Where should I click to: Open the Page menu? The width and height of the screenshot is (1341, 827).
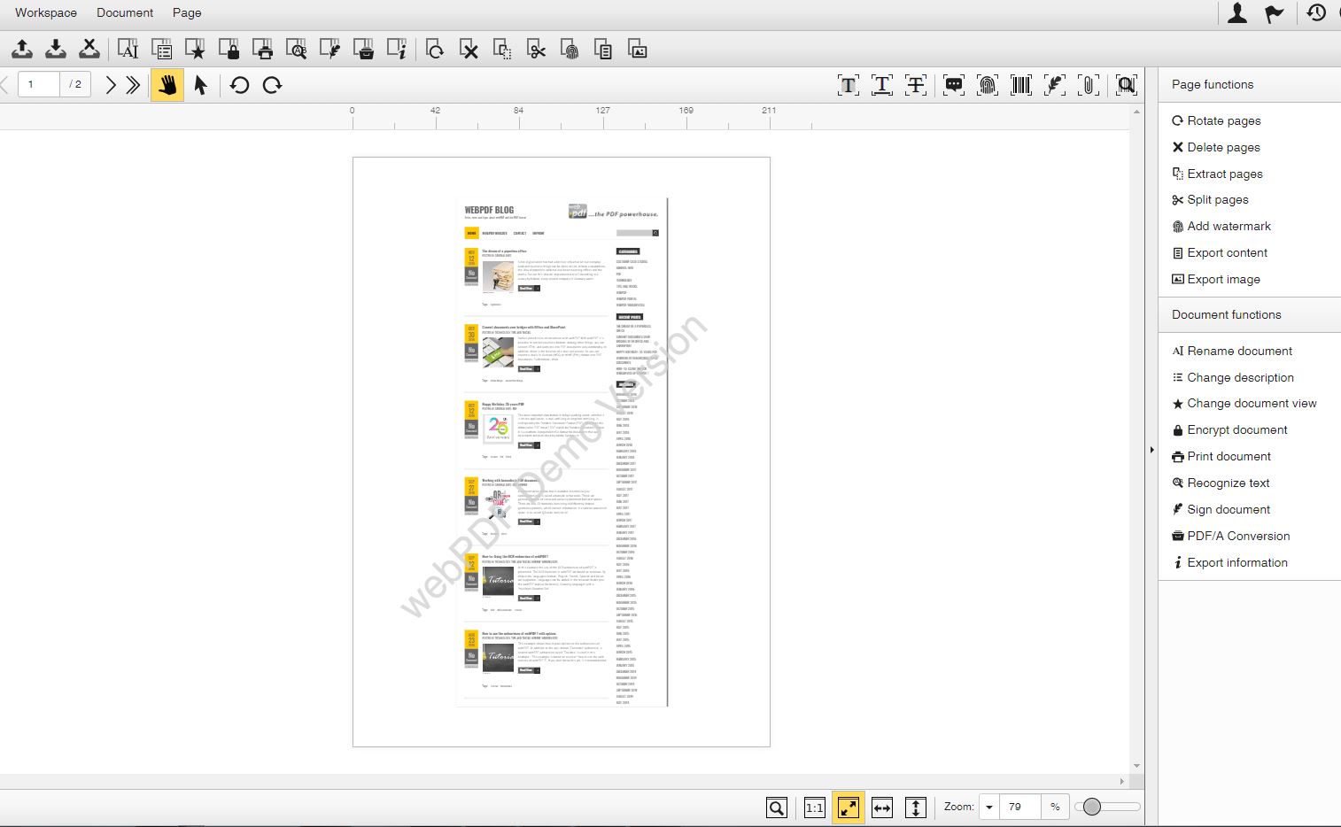click(x=186, y=12)
